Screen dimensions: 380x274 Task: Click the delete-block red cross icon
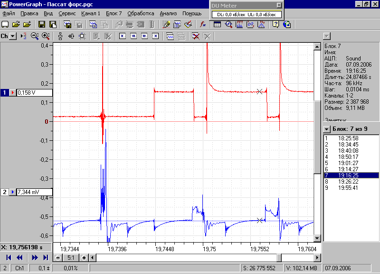(x=196, y=36)
